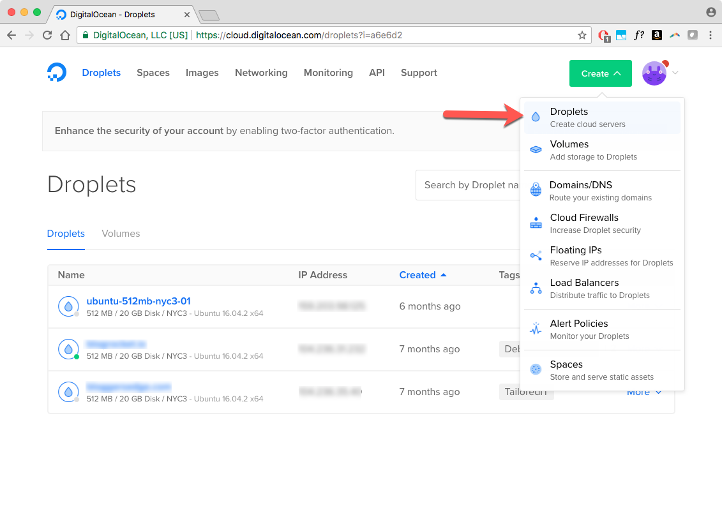Click the browser address bar URL
The width and height of the screenshot is (722, 531).
pyautogui.click(x=299, y=35)
